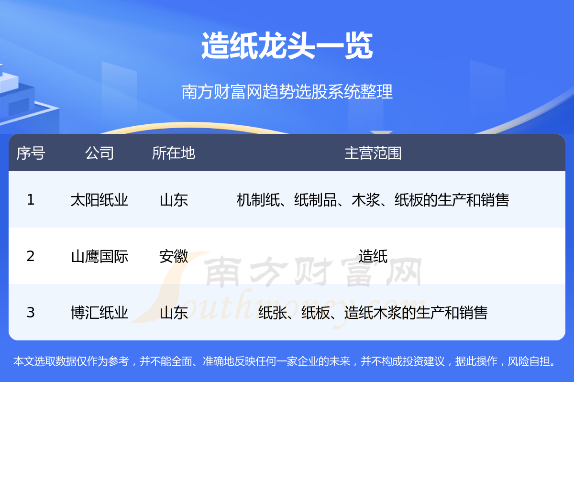Click the business scope starting with 纸张
574x502 pixels.
click(373, 312)
